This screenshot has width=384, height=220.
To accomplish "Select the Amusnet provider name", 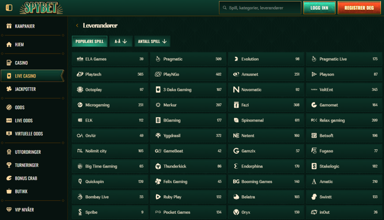I will (x=250, y=74).
